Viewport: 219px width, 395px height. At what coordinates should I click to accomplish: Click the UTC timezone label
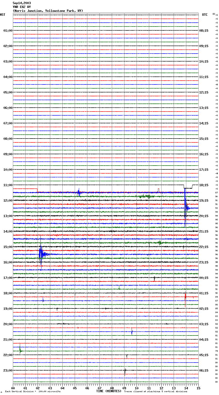tap(205, 15)
